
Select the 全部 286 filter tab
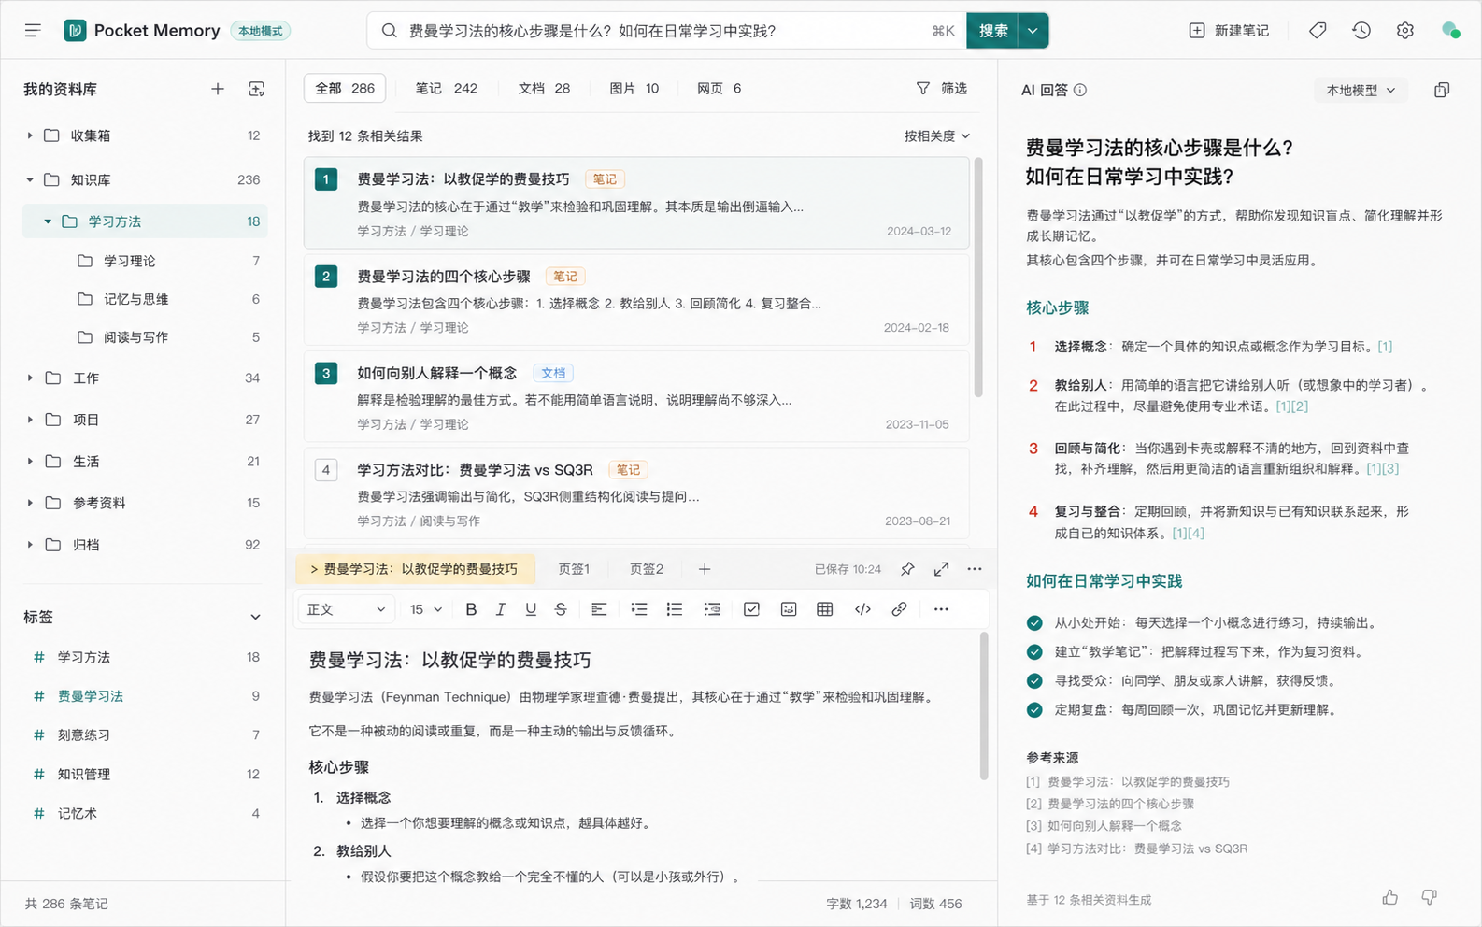[345, 89]
